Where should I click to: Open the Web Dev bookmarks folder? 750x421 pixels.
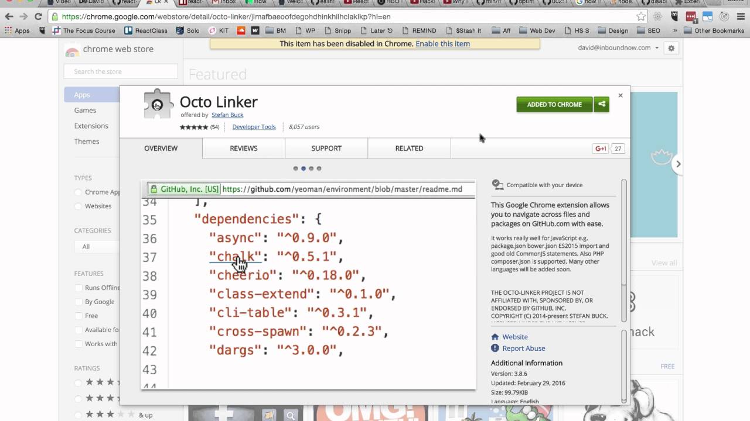coord(537,30)
